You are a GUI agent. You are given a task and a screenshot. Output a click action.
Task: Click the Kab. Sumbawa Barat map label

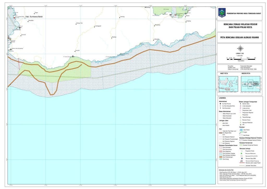(34, 17)
